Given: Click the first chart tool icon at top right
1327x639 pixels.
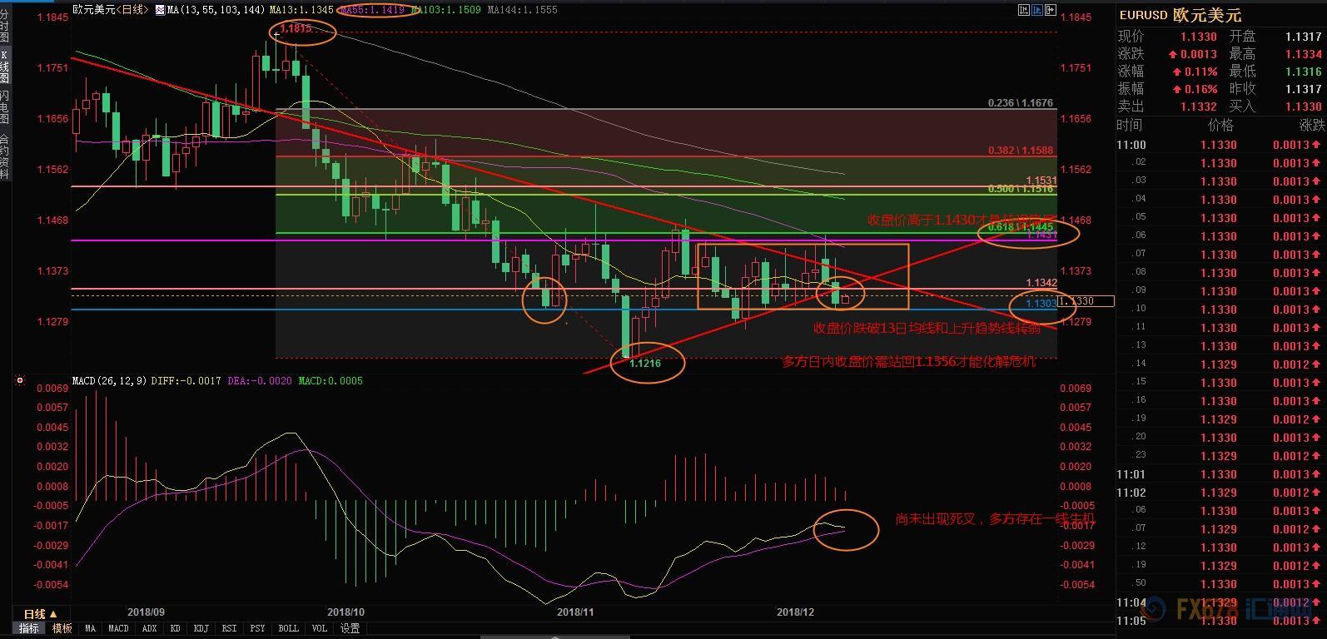Looking at the screenshot, I should coord(1024,10).
